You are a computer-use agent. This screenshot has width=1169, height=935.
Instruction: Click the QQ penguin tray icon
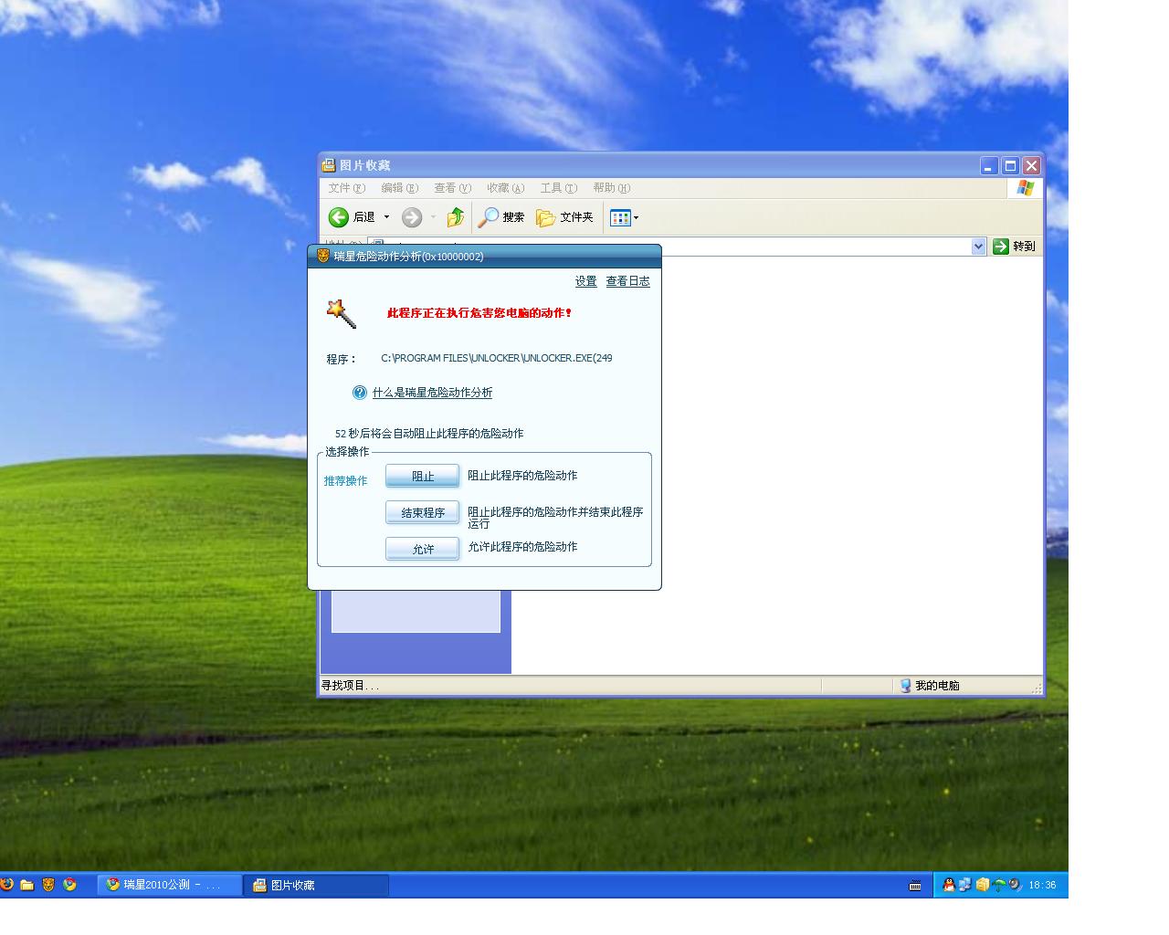[x=949, y=885]
